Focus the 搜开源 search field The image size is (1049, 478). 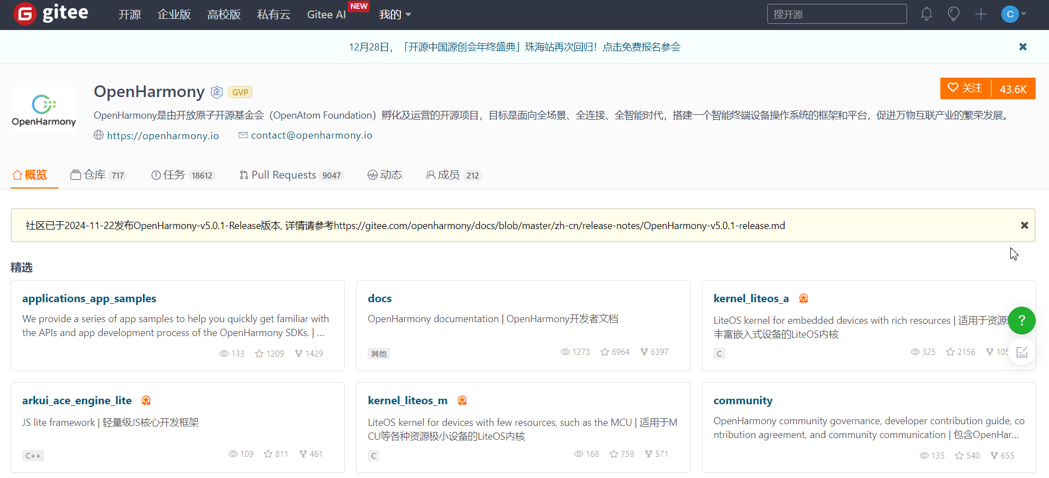(x=837, y=14)
